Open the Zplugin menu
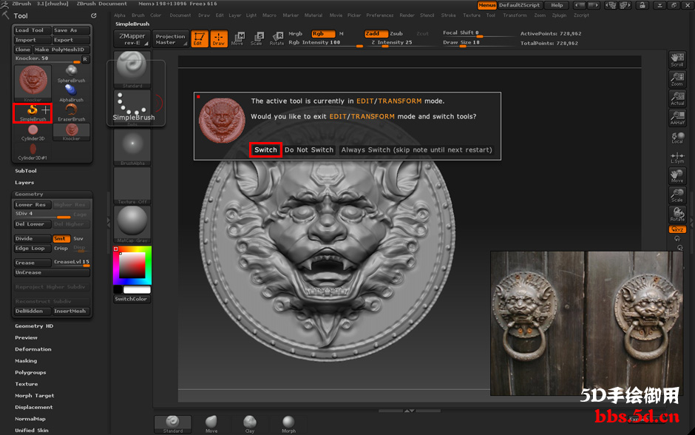Viewport: 695px width, 435px height. tap(560, 15)
